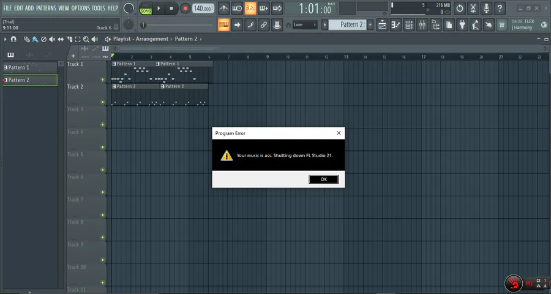Select the Delete tool icon
Image resolution: width=551 pixels, height=294 pixels.
coord(43,39)
